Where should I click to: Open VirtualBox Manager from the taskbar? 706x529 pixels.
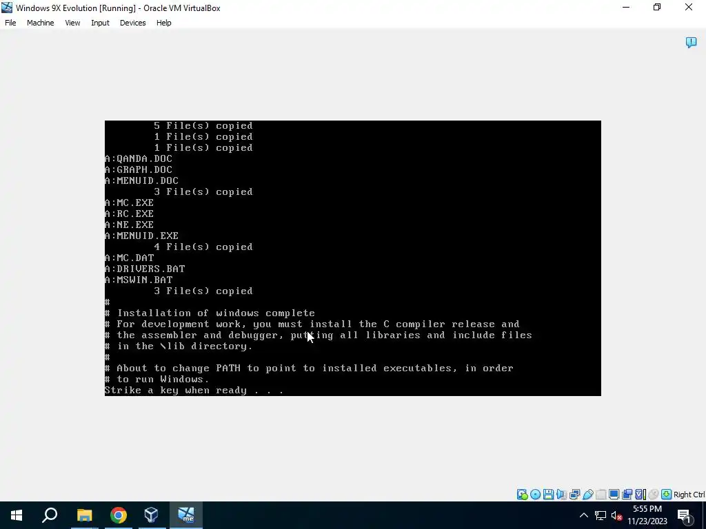(x=152, y=515)
